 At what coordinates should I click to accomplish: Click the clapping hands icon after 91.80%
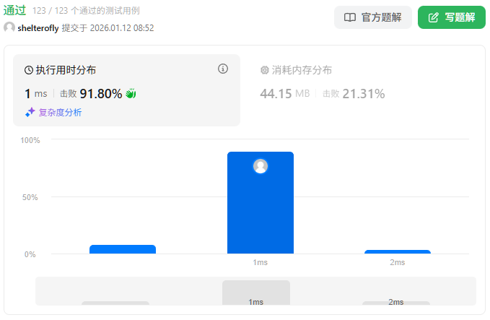coord(131,93)
